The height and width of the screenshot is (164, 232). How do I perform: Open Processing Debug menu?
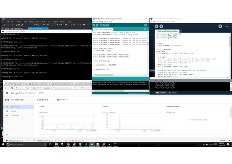[164, 22]
